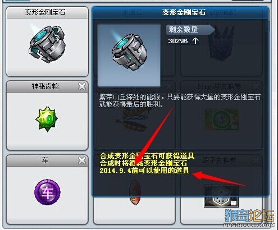This screenshot has height=230, width=278.
Task: Open the 猴岛论坛 watermark logo
Action: [249, 218]
